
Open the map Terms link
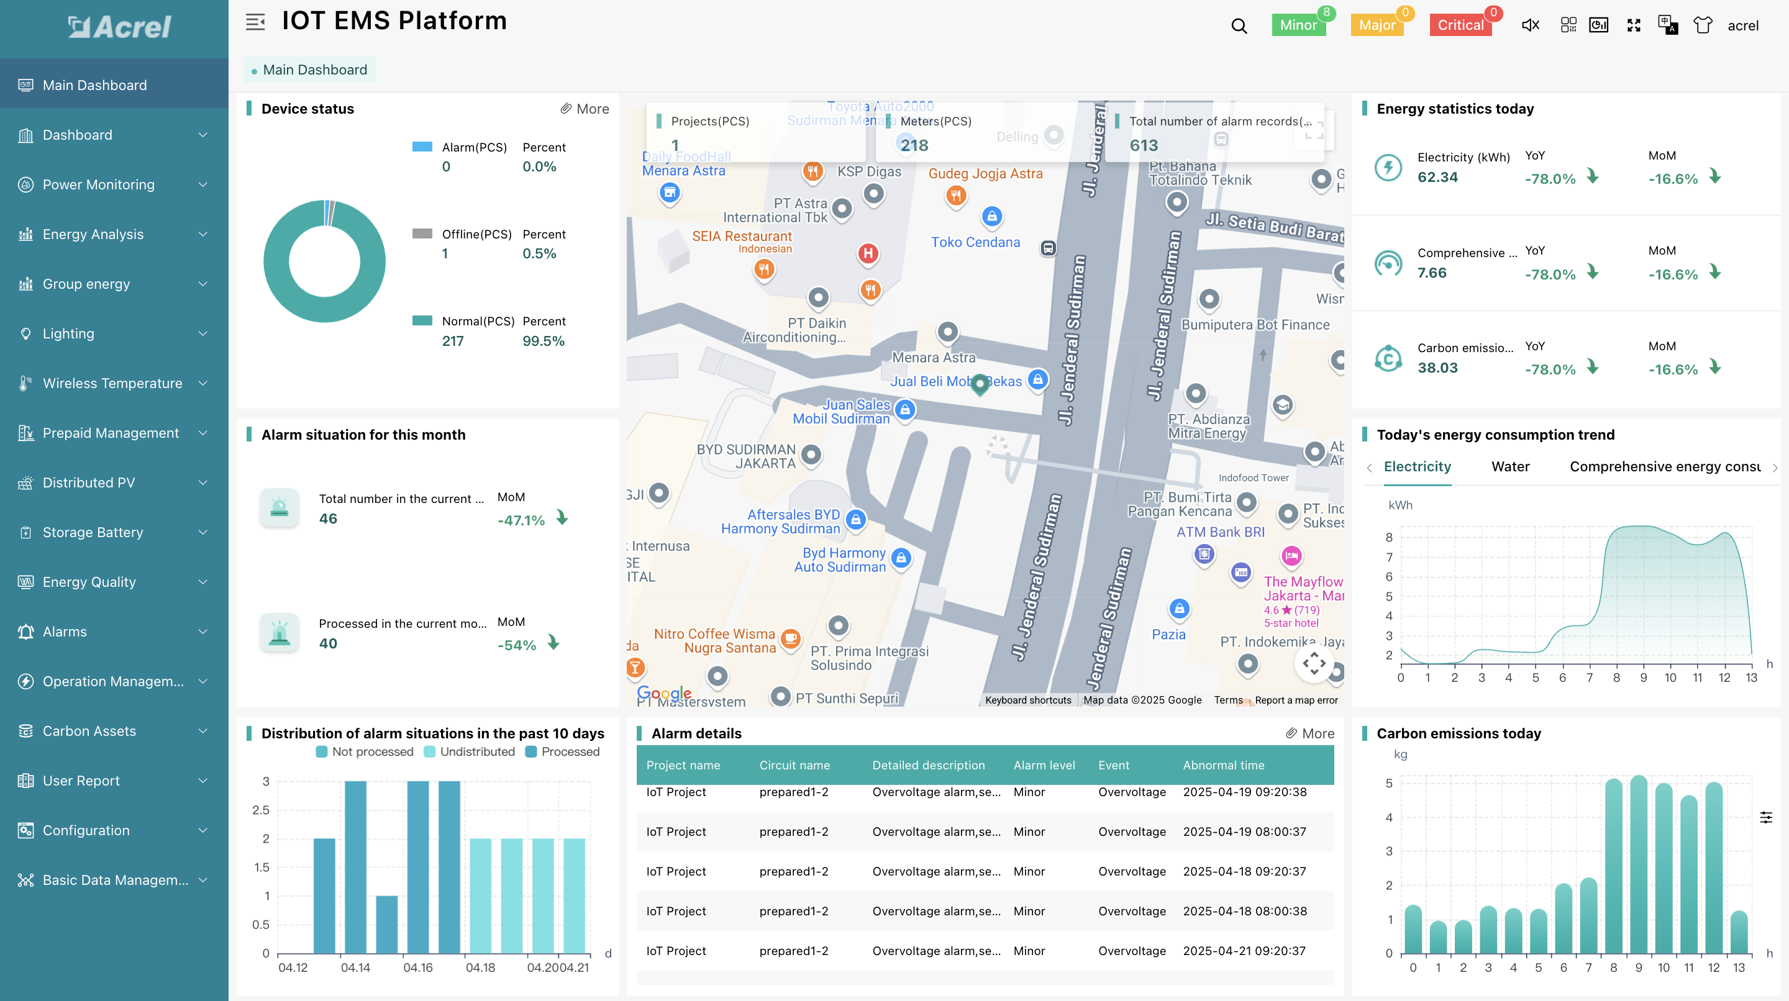click(1228, 700)
